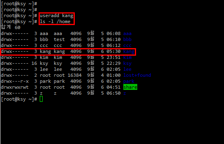Click the 'useradd kang' command text
Screen dimensions: 224x144
pos(56,16)
